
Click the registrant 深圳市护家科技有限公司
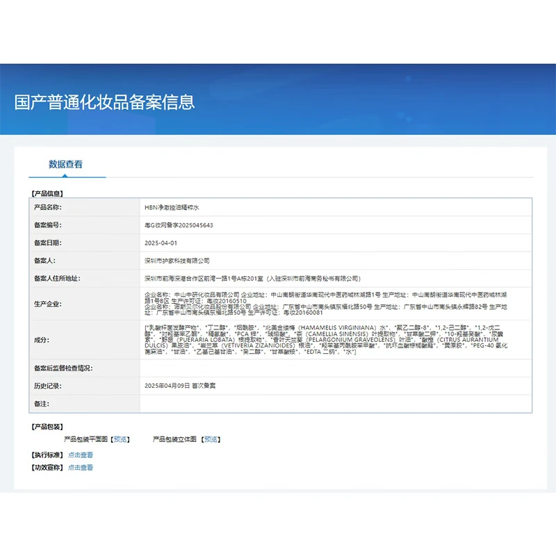click(x=177, y=261)
